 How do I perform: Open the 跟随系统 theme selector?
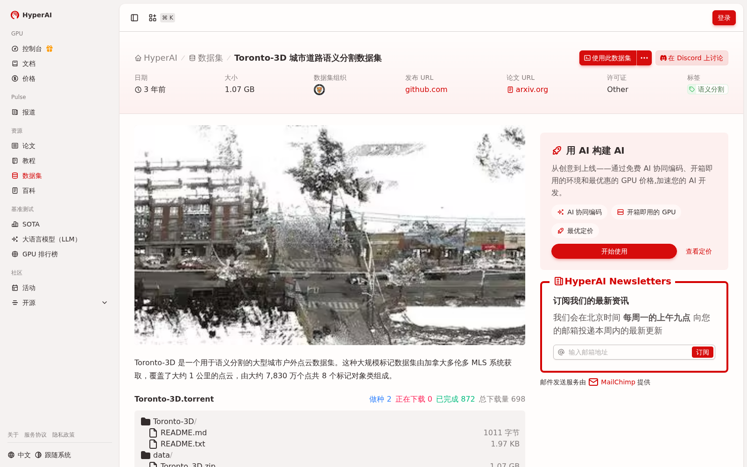pos(53,455)
